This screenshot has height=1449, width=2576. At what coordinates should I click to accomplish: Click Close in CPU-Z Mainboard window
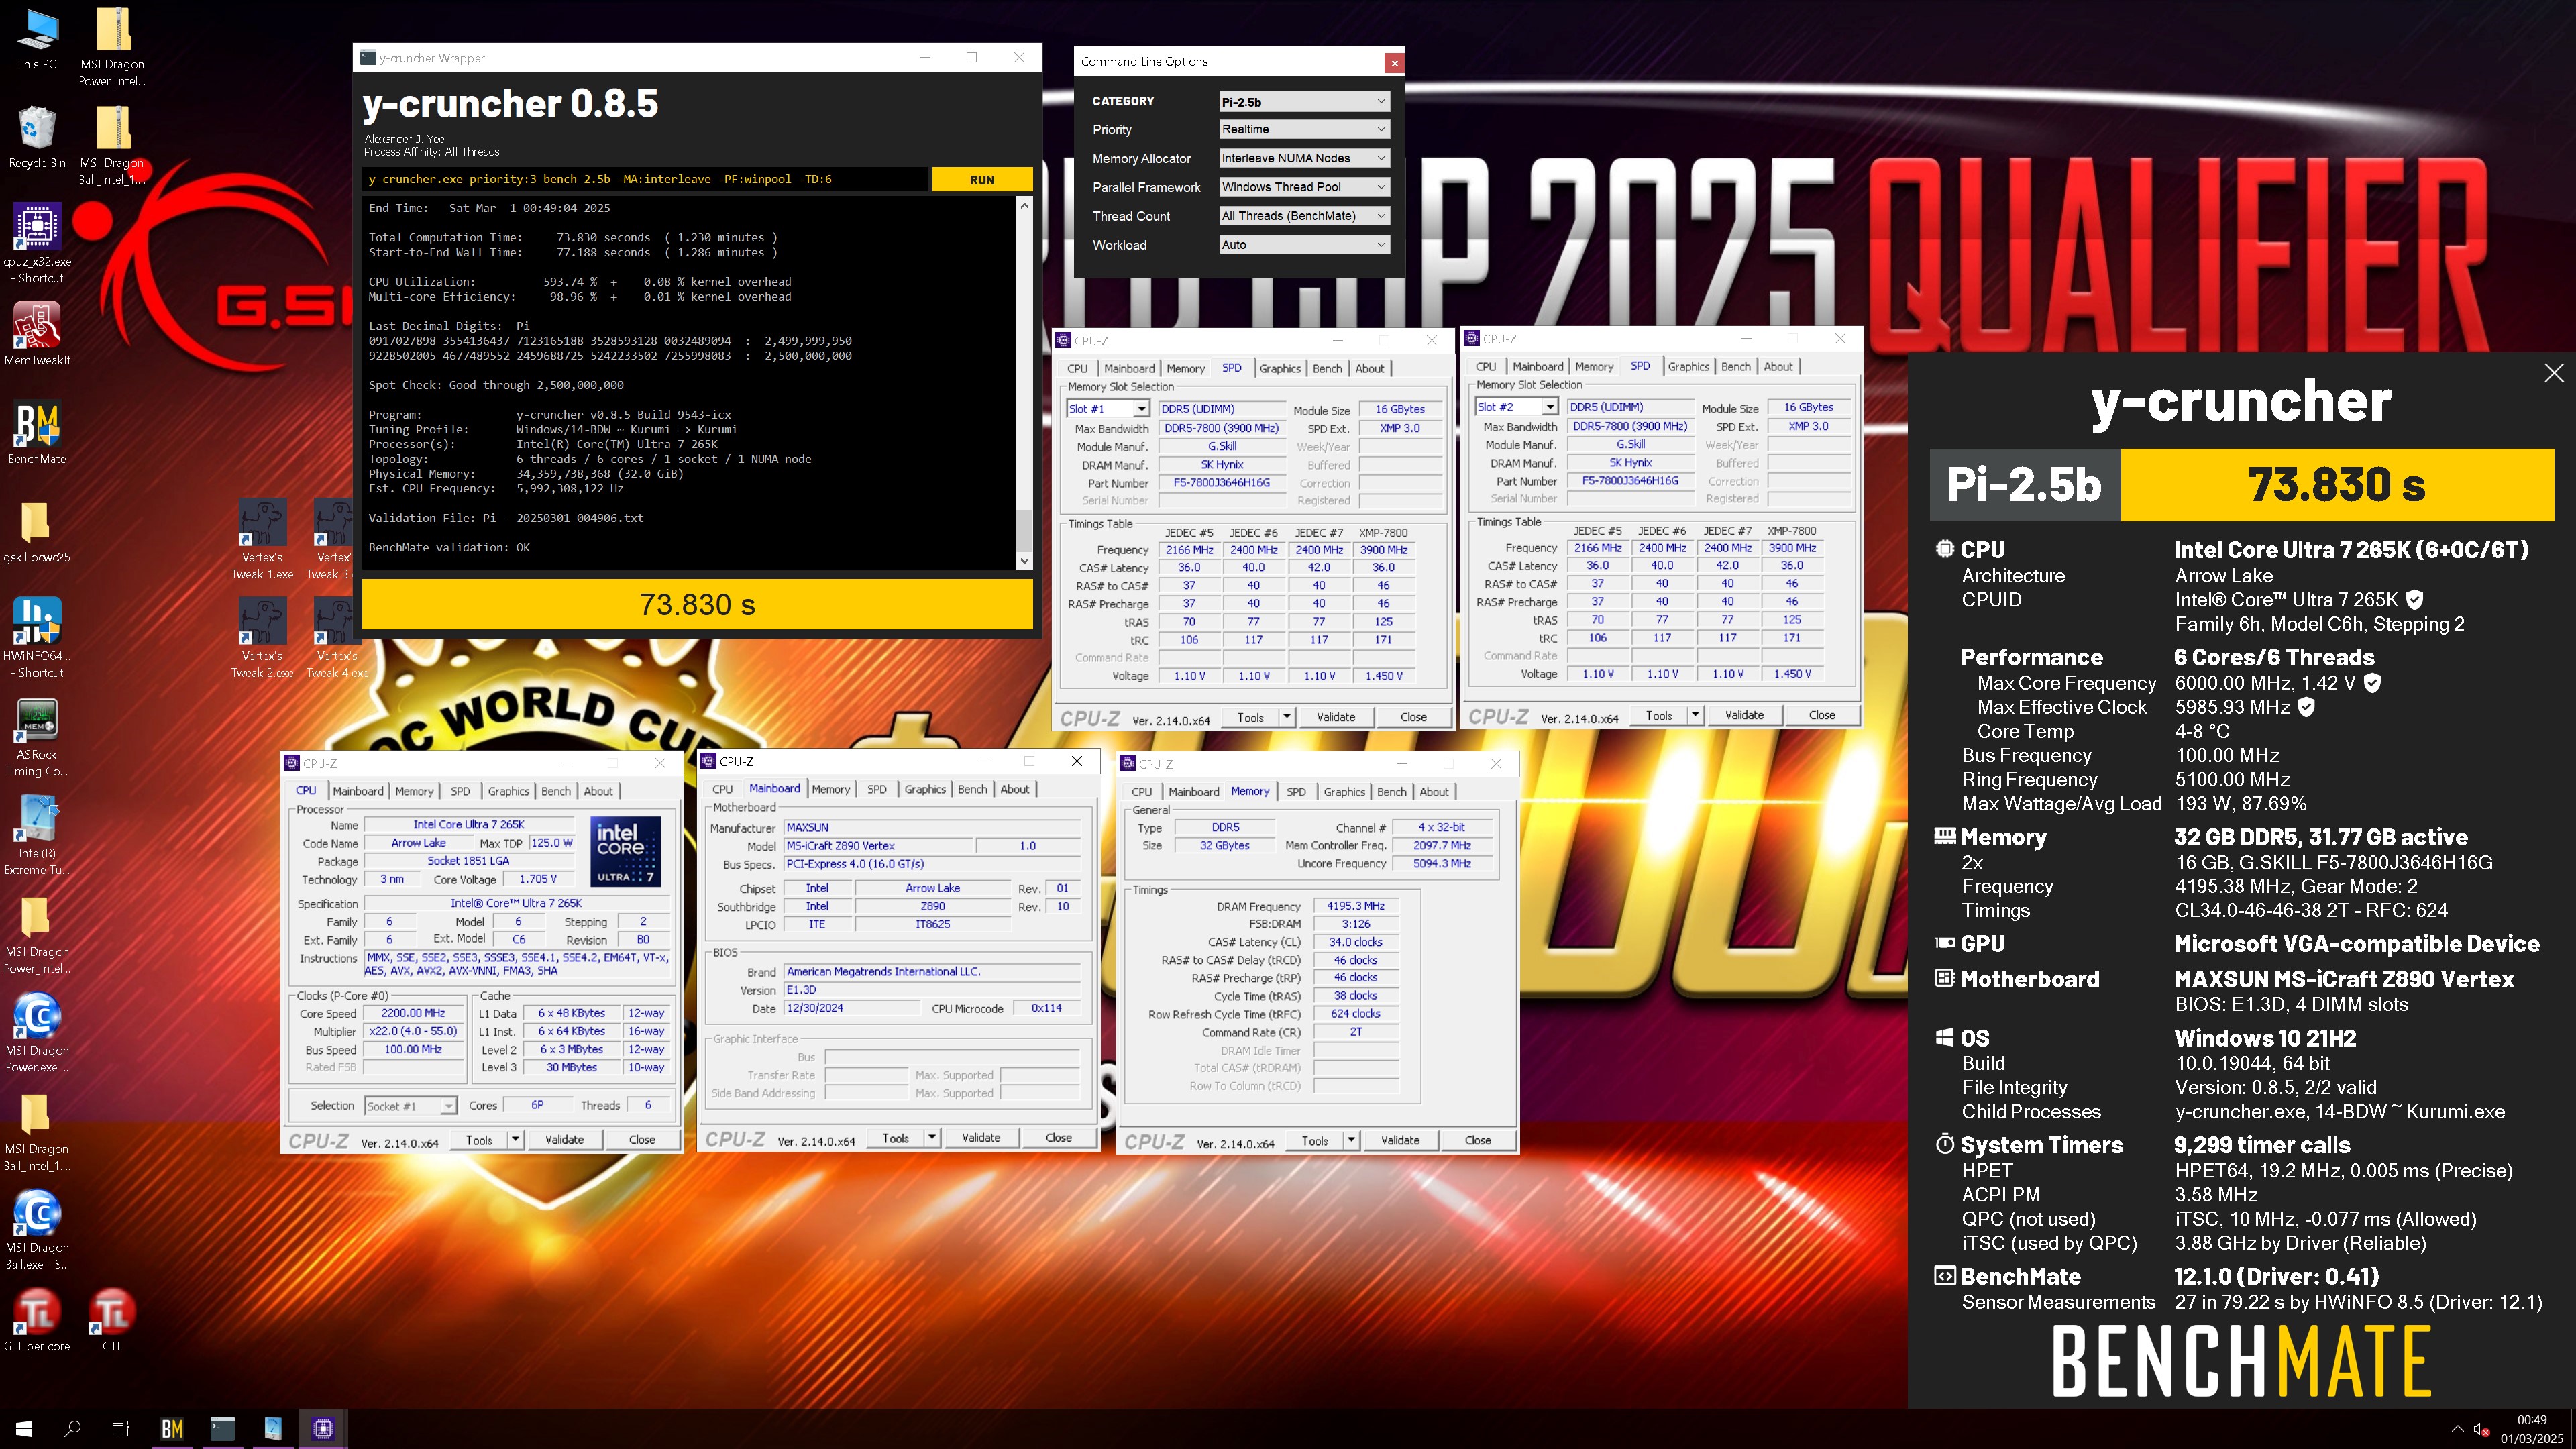point(1058,1137)
